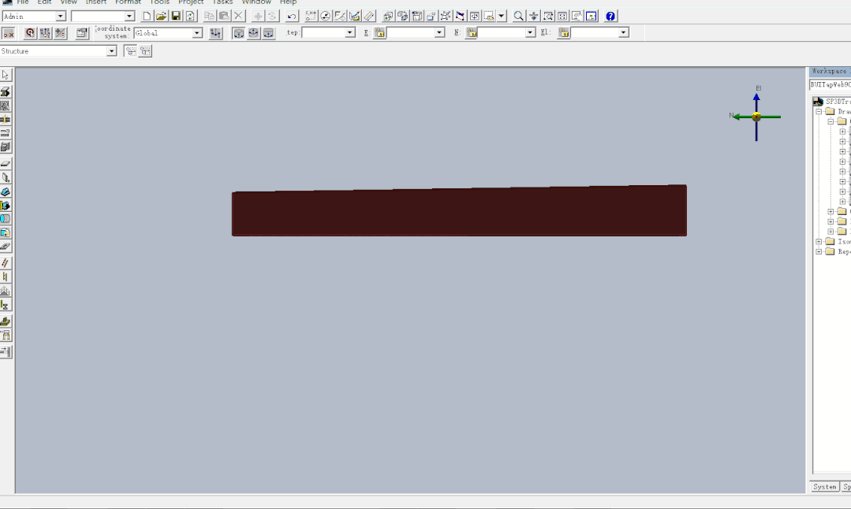Click the Pan view arrows icon
Viewport: 851px width, 509px height.
coord(533,17)
